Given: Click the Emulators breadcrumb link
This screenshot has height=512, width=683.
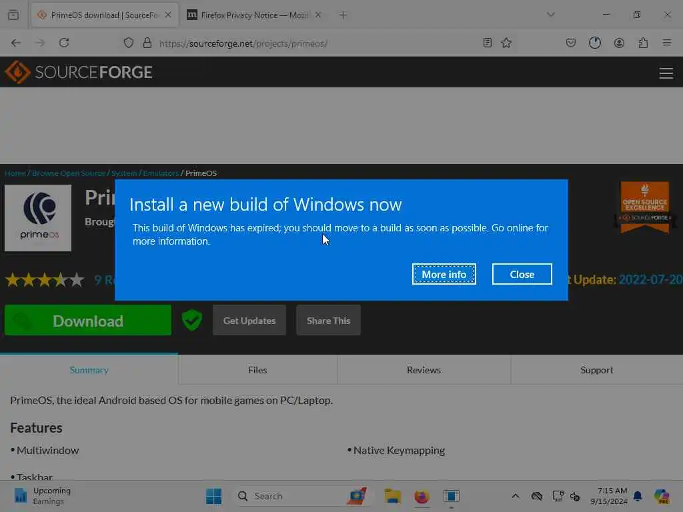Looking at the screenshot, I should click(161, 173).
